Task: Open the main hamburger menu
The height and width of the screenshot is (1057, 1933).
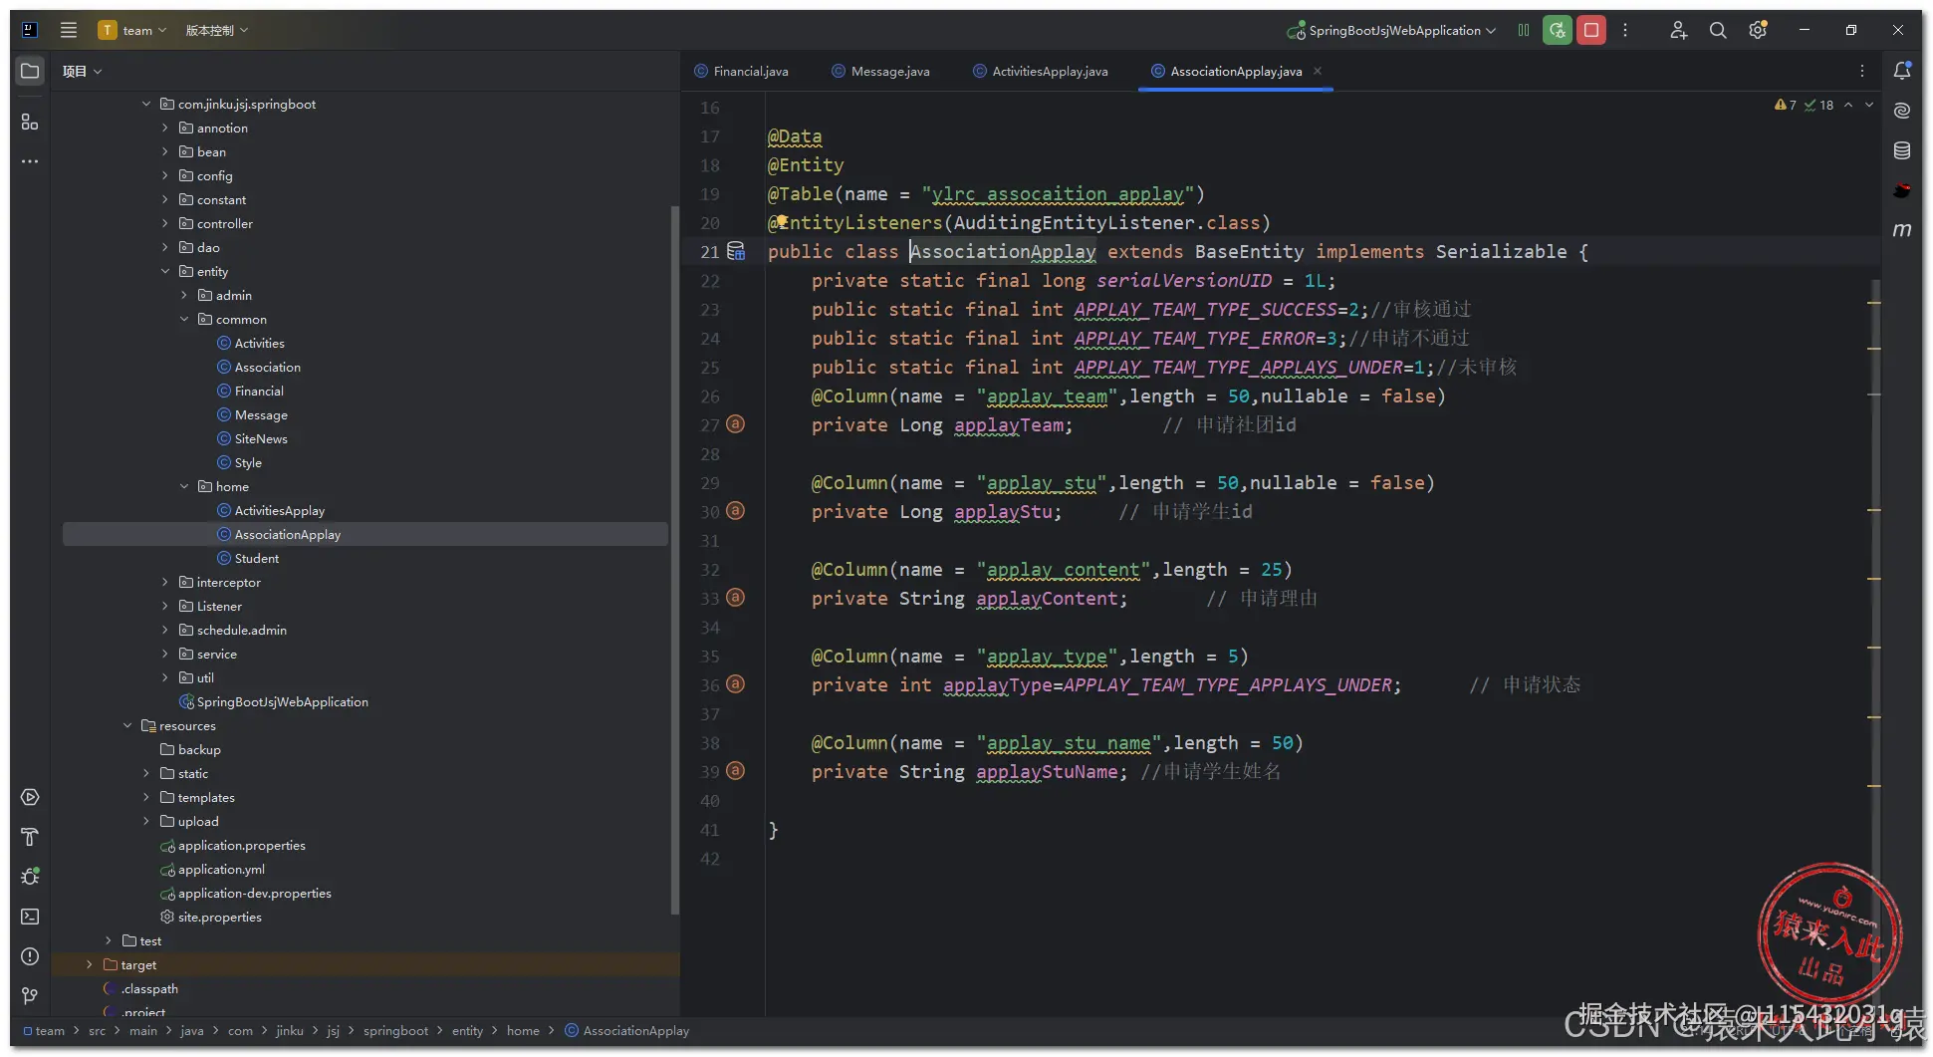Action: tap(69, 31)
